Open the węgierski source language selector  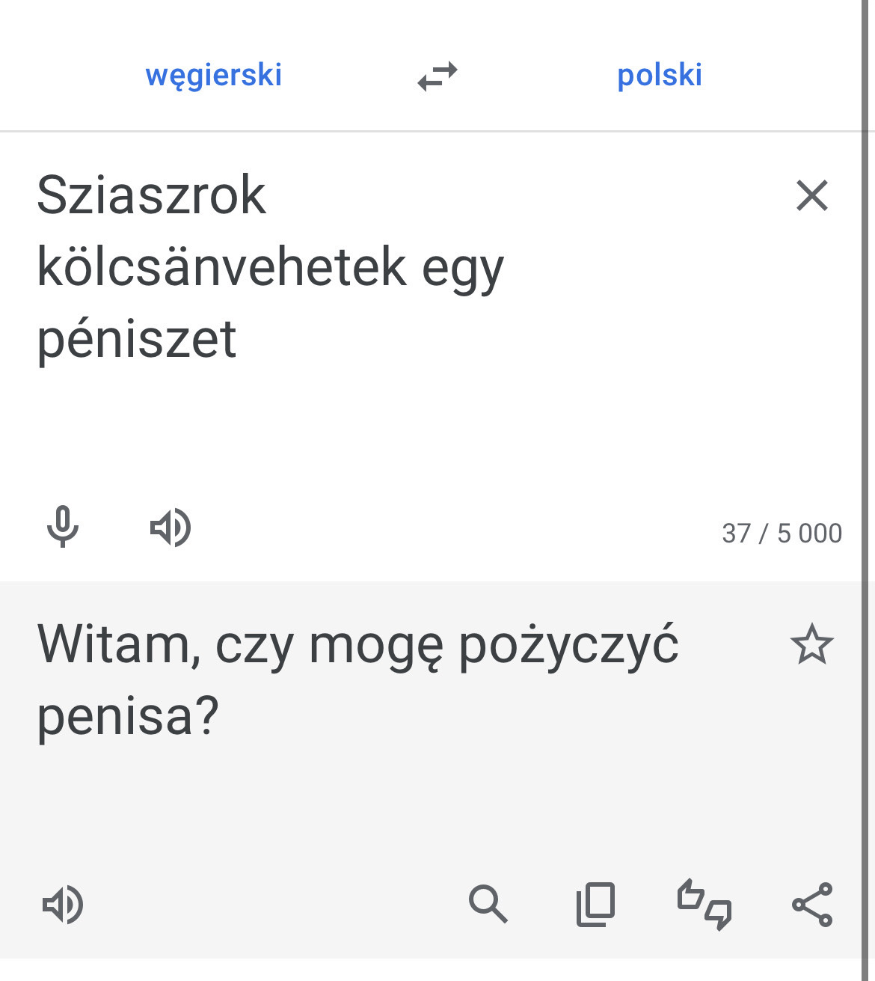(x=214, y=76)
